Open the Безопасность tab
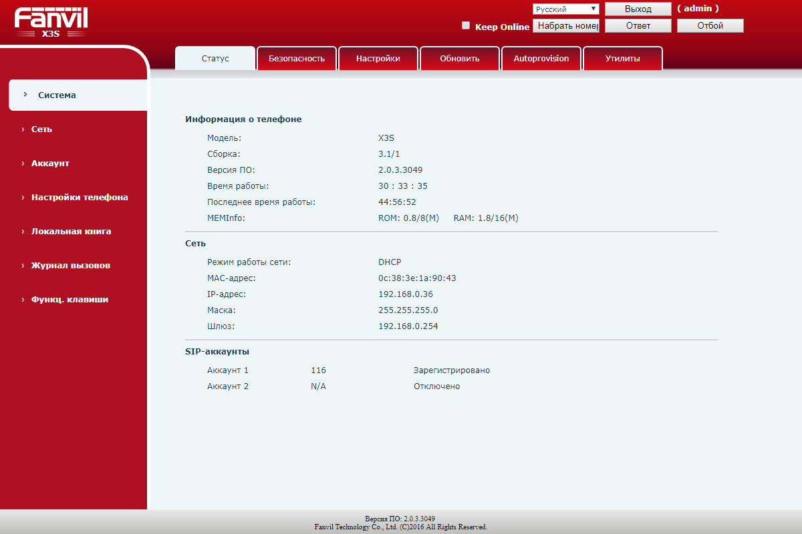This screenshot has width=802, height=534. (297, 59)
